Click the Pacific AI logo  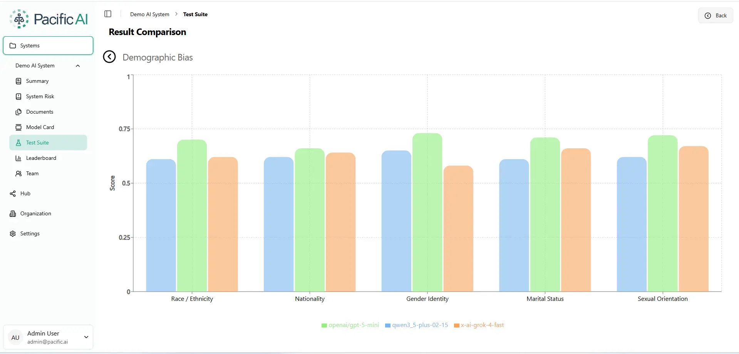tap(48, 18)
